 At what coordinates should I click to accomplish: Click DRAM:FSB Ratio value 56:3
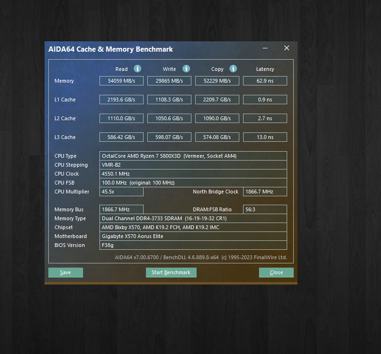(x=265, y=209)
